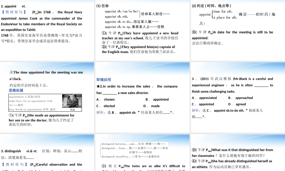Select 'keep/break an appointment 守约/违约'
Screen dimensions: 285x171
click(x=32, y=109)
